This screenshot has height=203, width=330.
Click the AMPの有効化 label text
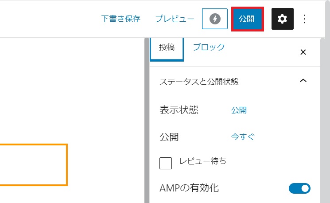click(x=189, y=188)
